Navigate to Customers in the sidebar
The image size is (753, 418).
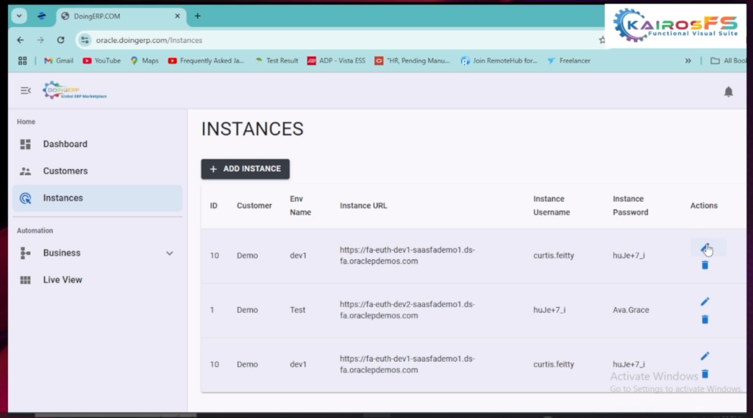pyautogui.click(x=65, y=171)
